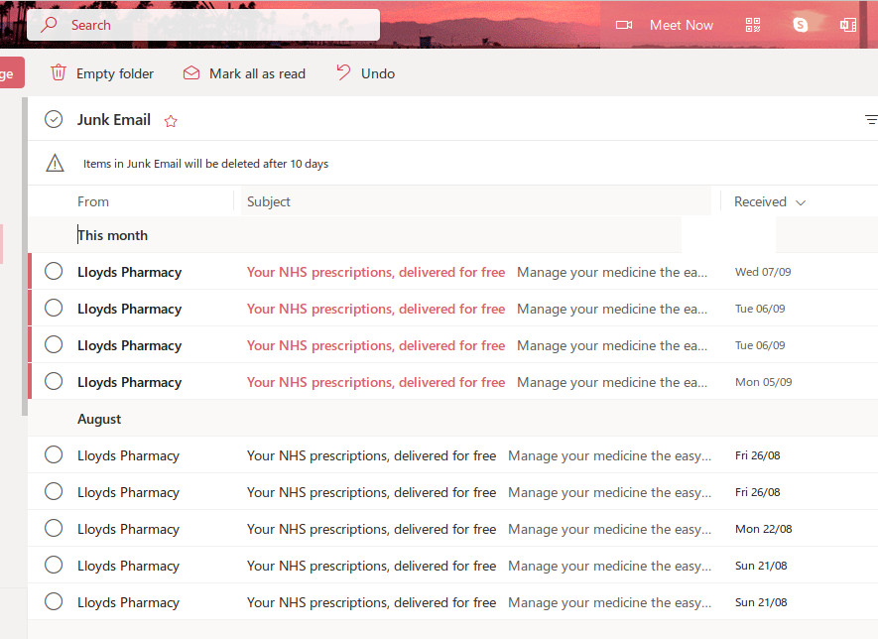Image resolution: width=878 pixels, height=639 pixels.
Task: Collapse the This month group
Action: (x=112, y=235)
